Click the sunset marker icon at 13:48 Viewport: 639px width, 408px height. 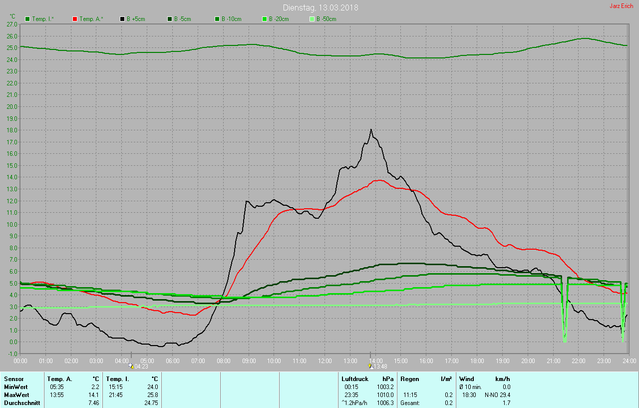(x=370, y=366)
